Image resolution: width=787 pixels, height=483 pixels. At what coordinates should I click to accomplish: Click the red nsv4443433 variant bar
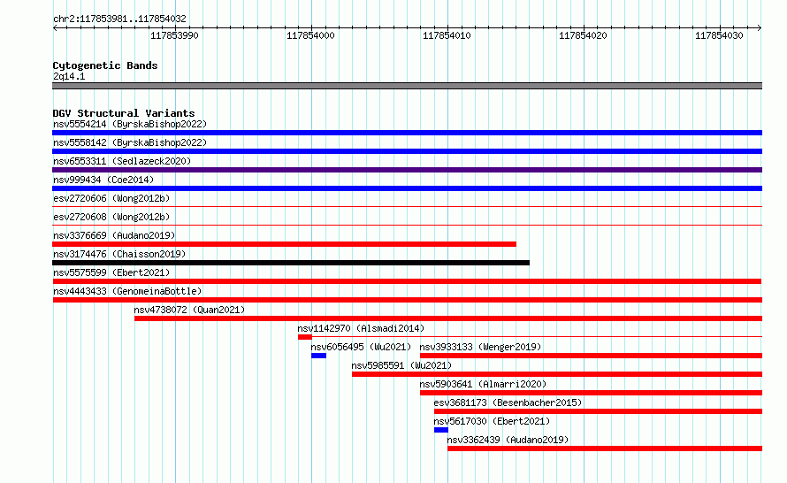tap(407, 300)
